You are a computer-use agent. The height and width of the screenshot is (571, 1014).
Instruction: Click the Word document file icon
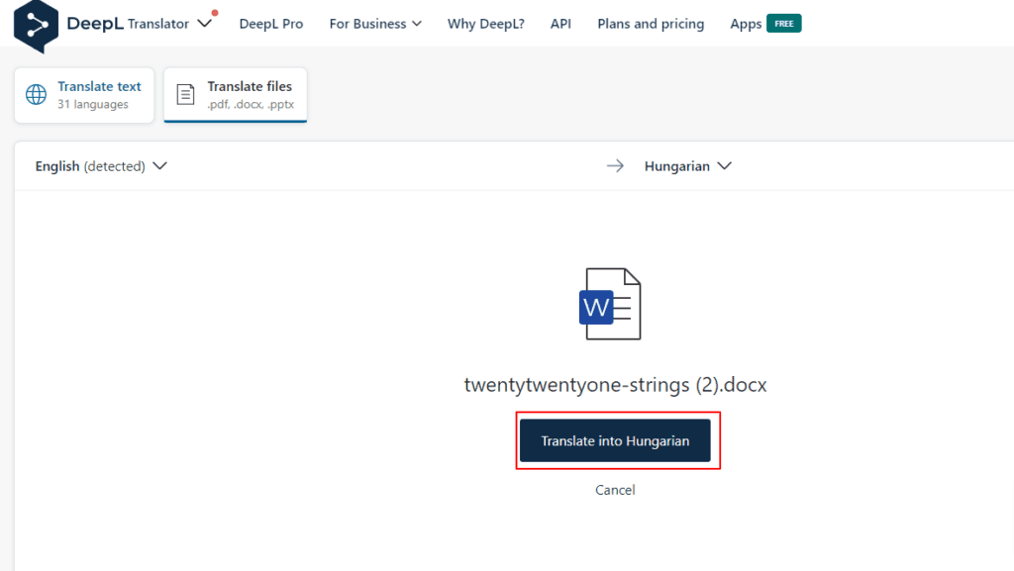[x=610, y=304]
